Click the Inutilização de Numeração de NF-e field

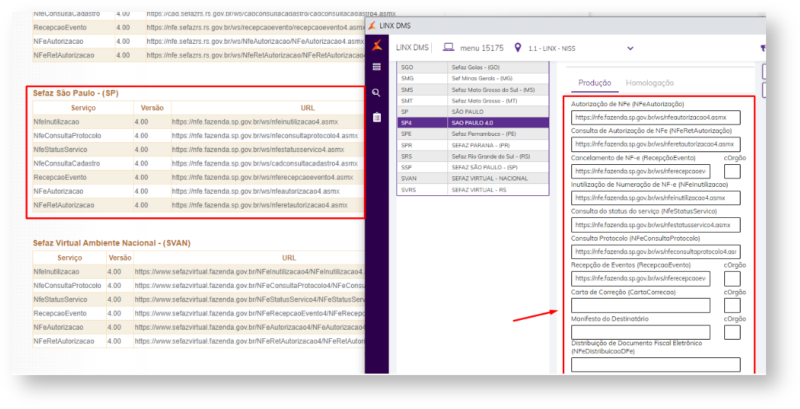656,198
